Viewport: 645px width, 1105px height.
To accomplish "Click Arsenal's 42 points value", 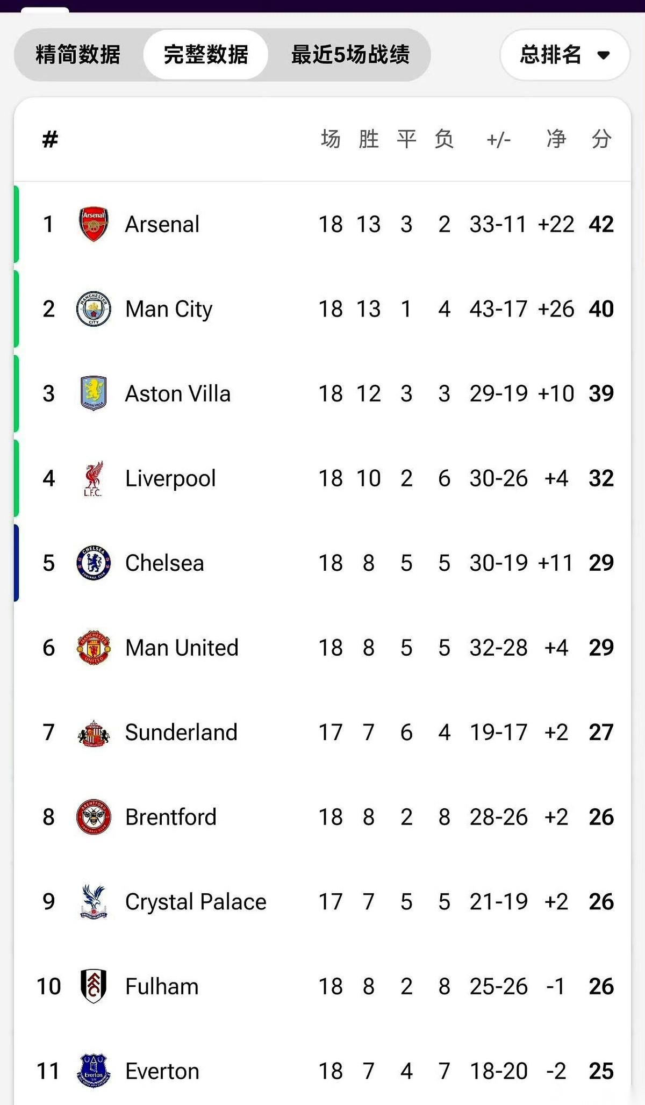I will pos(601,224).
